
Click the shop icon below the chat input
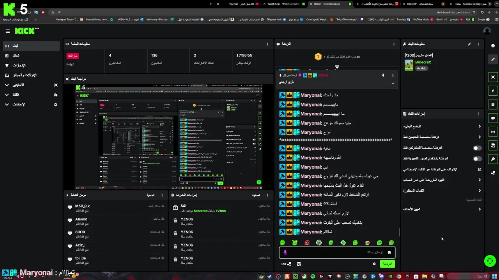click(x=299, y=264)
